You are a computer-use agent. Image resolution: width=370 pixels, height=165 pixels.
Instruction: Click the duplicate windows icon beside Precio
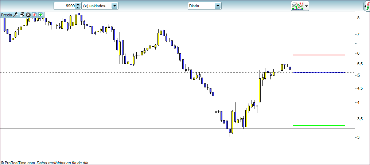click(22, 15)
